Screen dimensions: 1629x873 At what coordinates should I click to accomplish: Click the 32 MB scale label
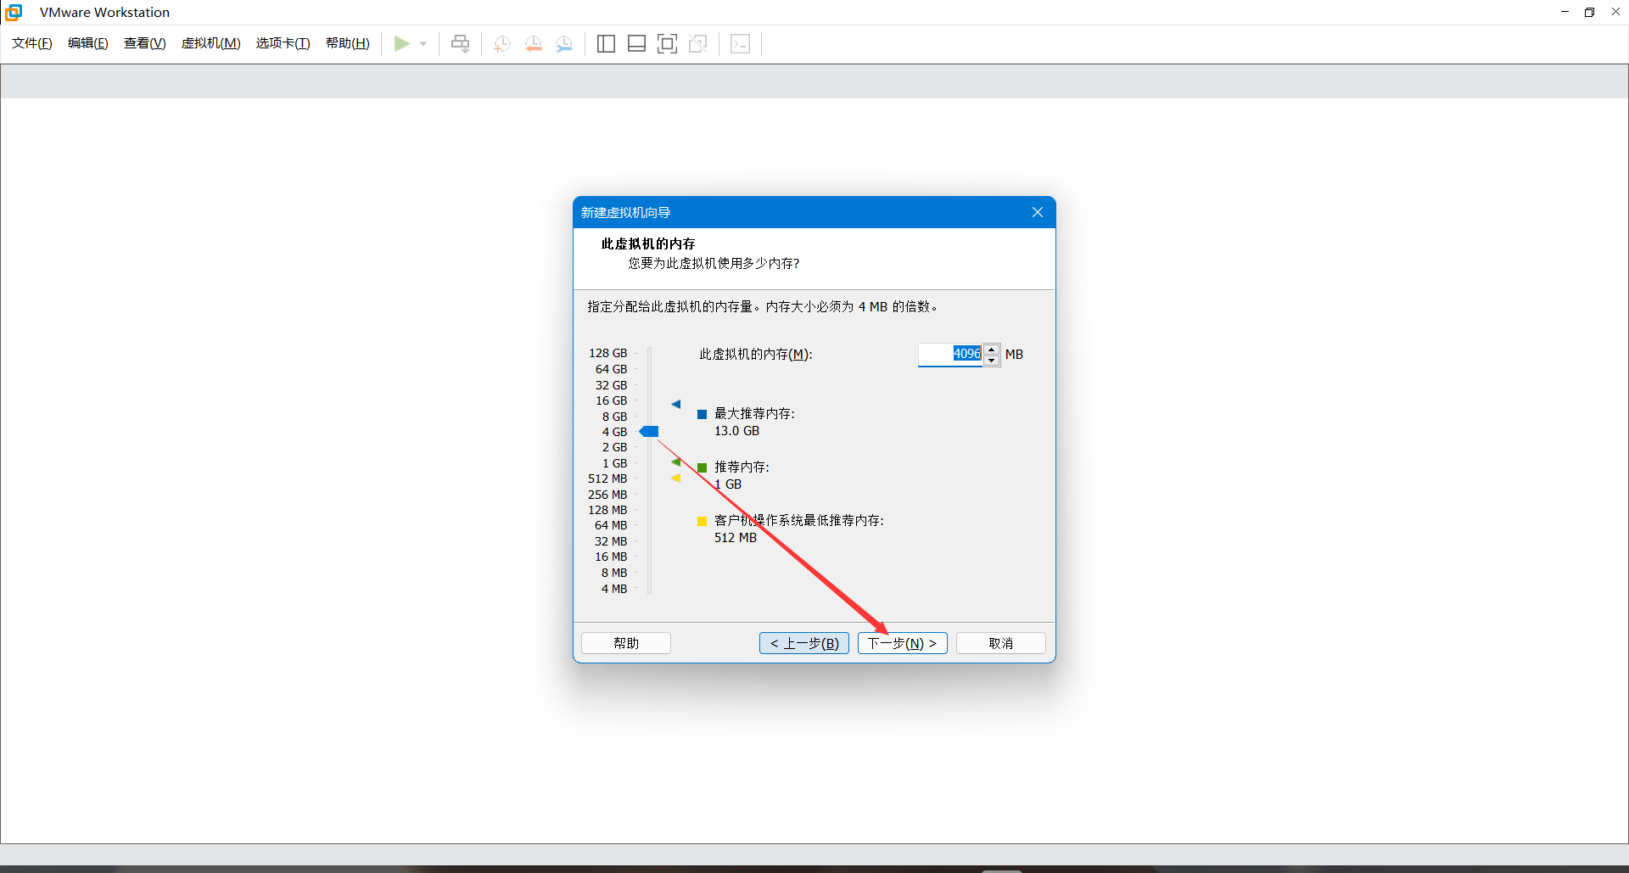[611, 541]
